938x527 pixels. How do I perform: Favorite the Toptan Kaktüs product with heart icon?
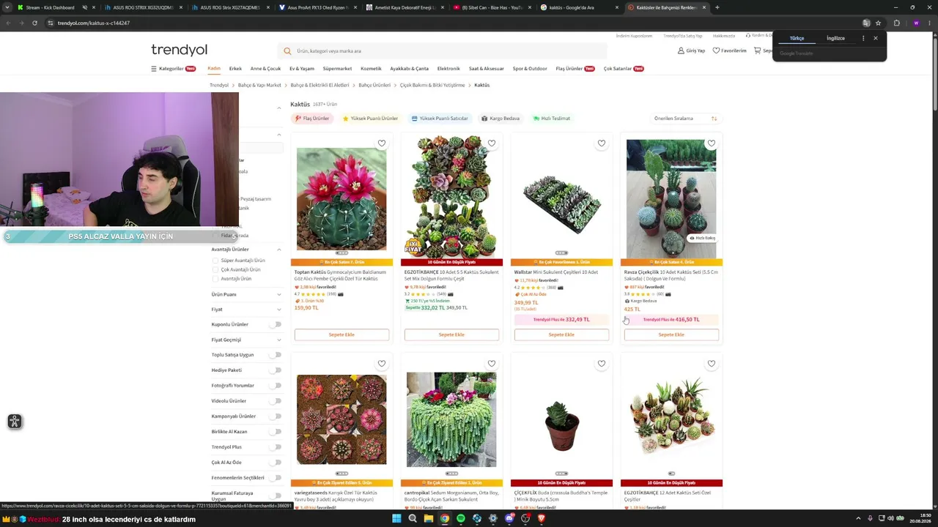point(382,143)
